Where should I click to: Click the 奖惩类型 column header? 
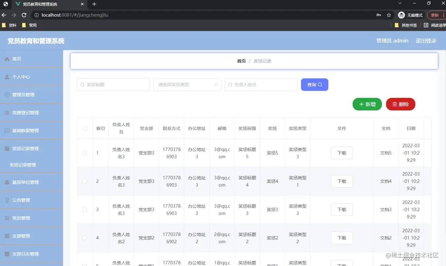298,129
